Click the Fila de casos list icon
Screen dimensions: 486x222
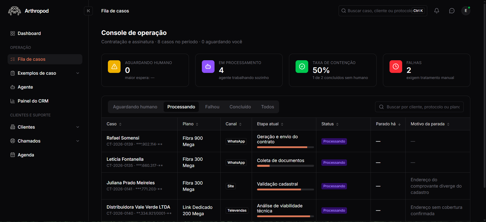(x=13, y=59)
